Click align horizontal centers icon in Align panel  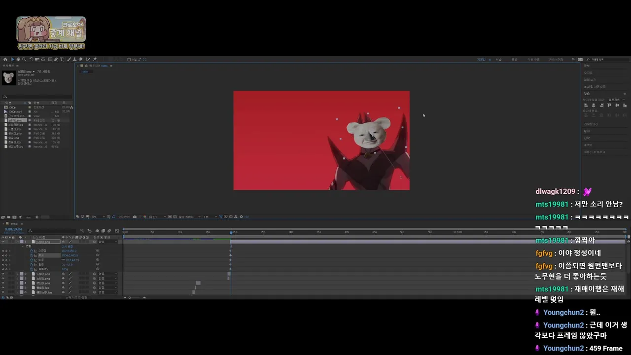click(594, 105)
